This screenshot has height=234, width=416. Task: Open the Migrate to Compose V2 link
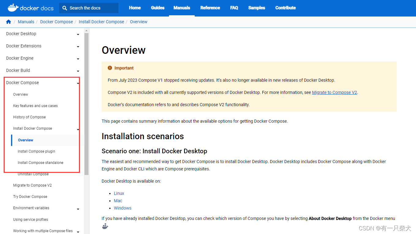334,92
